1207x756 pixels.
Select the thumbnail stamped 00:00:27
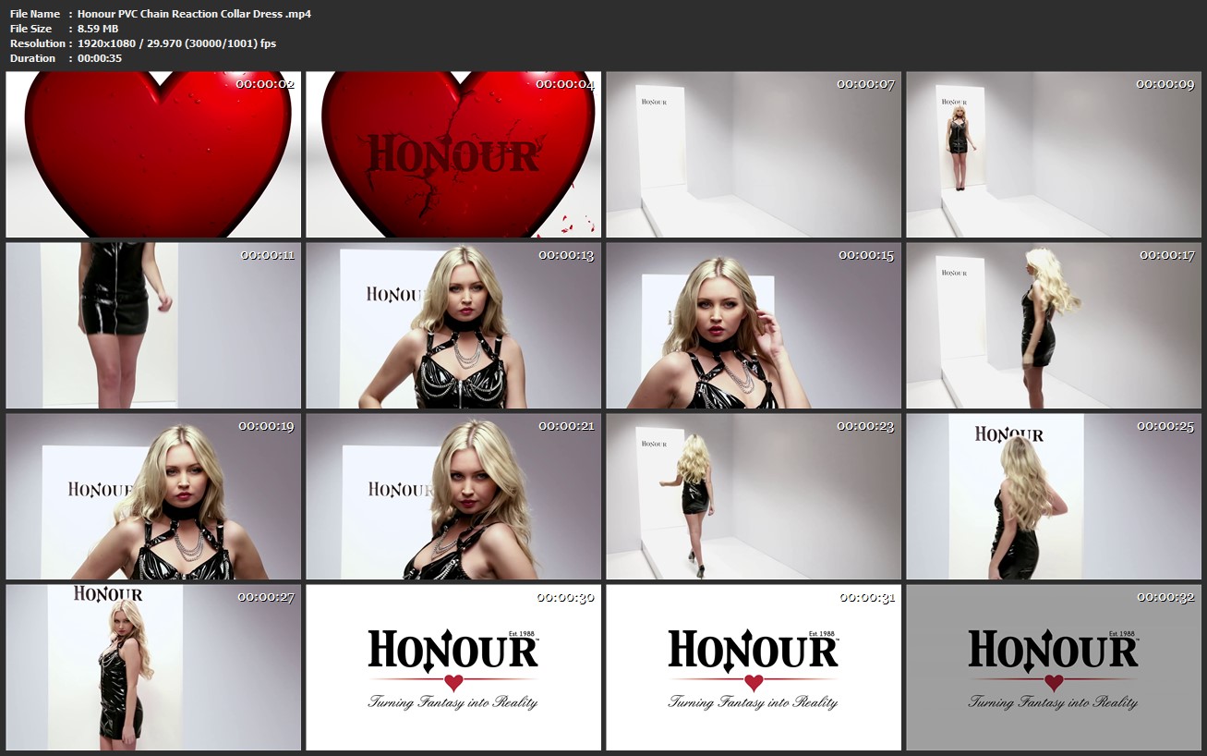click(153, 667)
